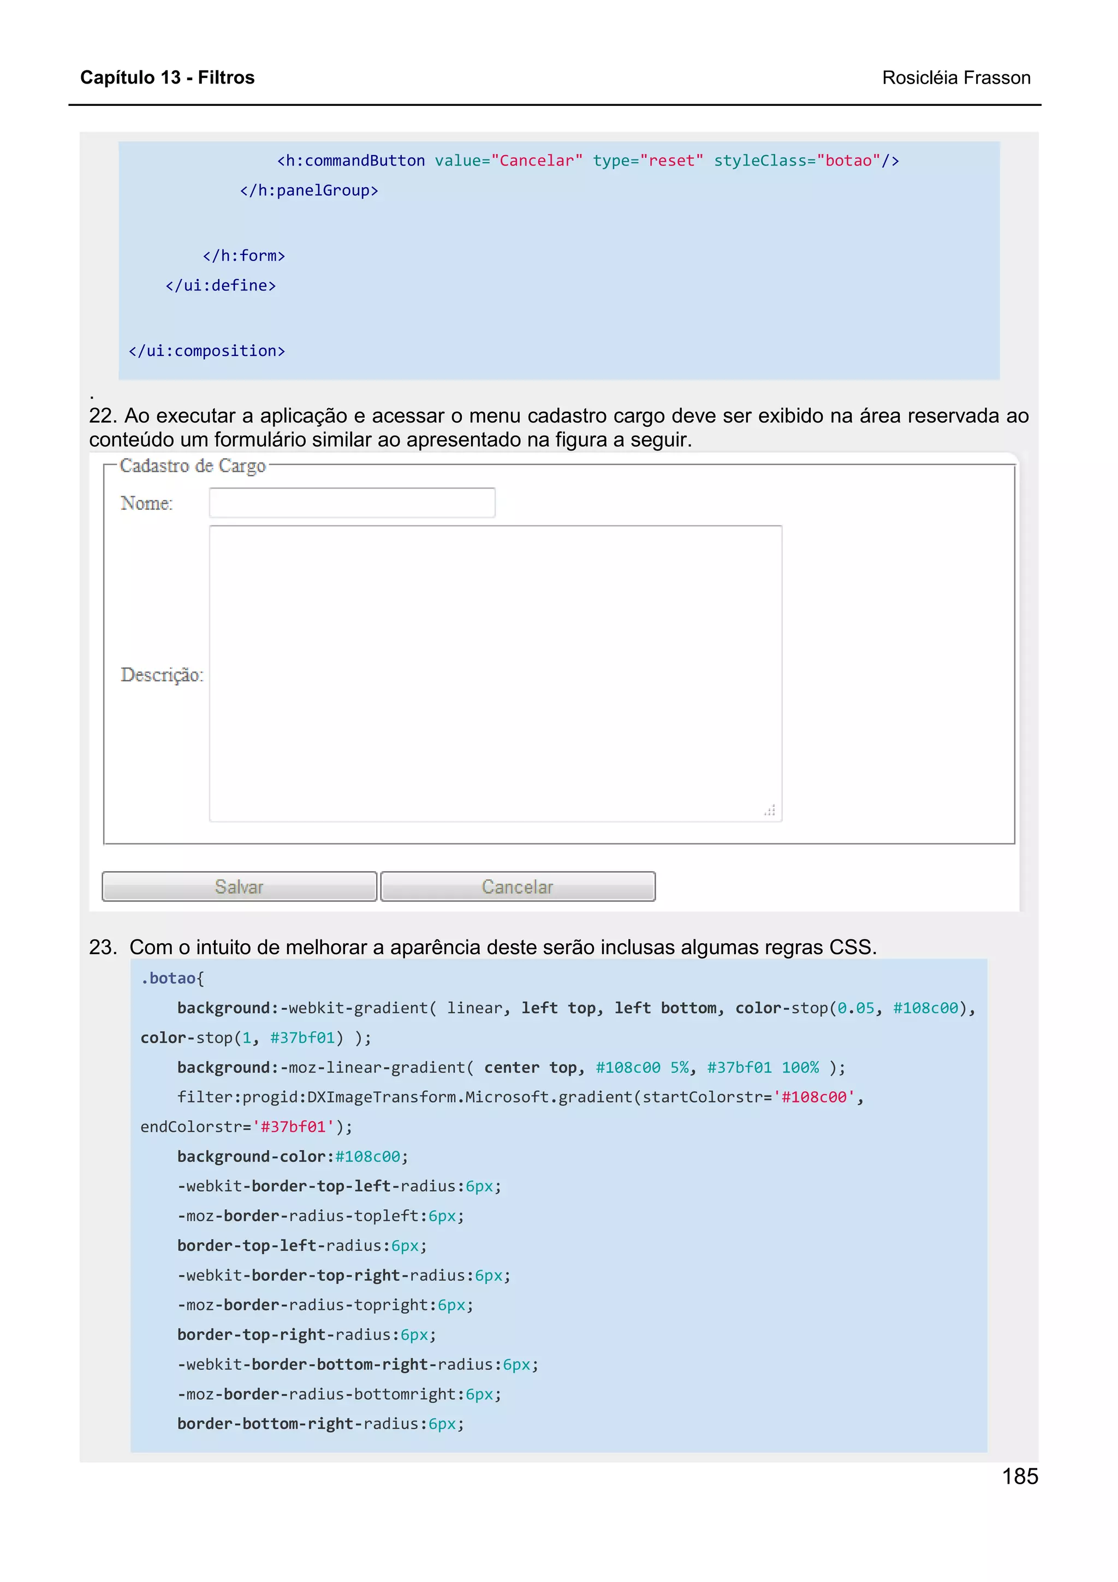Click the Capítulo 13 - Filtros header
The height and width of the screenshot is (1582, 1118).
(168, 77)
